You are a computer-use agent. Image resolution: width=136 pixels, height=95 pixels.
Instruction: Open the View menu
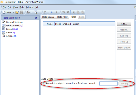click(x=15, y=7)
